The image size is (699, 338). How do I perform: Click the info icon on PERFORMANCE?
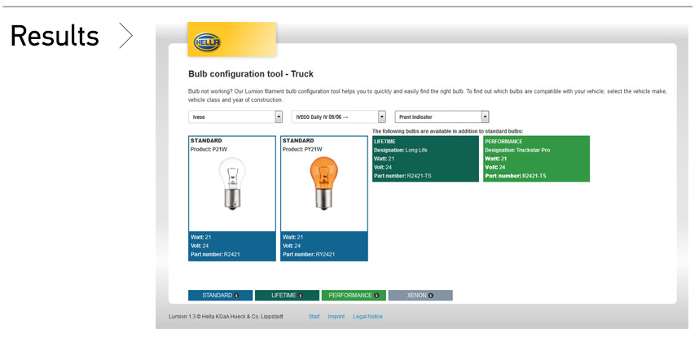click(x=376, y=296)
